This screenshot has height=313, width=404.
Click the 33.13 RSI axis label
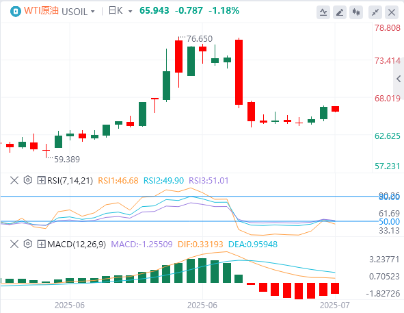(x=390, y=230)
